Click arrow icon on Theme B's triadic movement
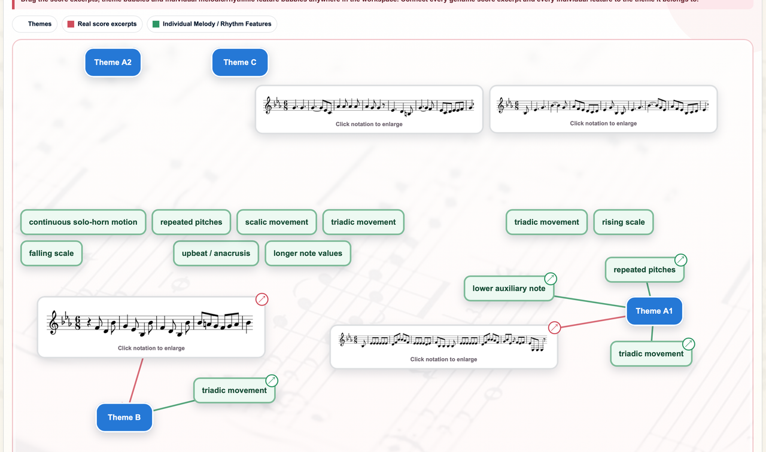The height and width of the screenshot is (452, 766). 272,381
